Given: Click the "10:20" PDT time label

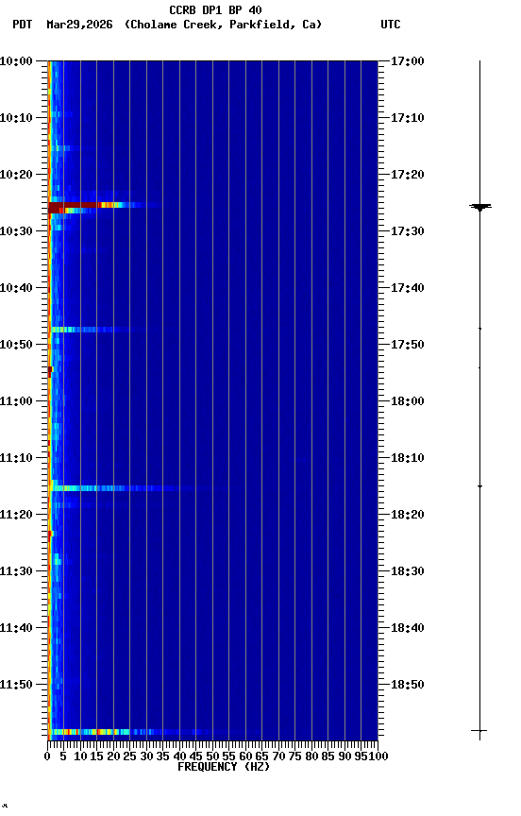Looking at the screenshot, I should tap(16, 175).
